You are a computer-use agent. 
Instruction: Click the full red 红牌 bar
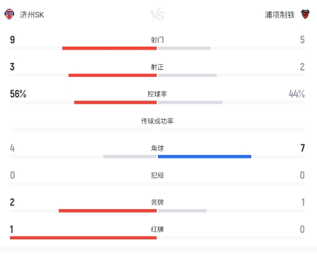(83, 238)
